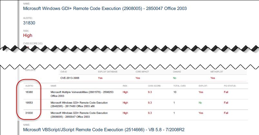This screenshot has width=259, height=135.
Task: Click the CANVAS column header
Action: point(177,72)
